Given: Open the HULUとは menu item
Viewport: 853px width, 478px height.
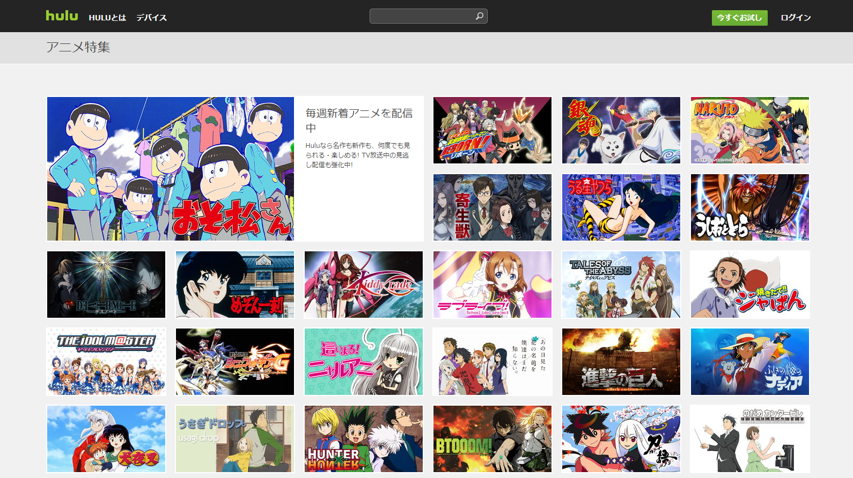Looking at the screenshot, I should (107, 18).
